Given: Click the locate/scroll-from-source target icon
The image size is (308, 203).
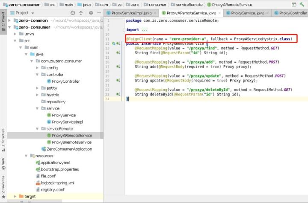Looking at the screenshot, I should click(x=73, y=13).
